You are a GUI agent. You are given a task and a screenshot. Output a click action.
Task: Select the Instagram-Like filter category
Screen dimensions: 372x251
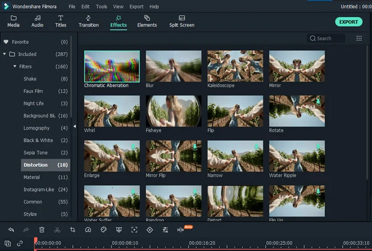[45, 190]
